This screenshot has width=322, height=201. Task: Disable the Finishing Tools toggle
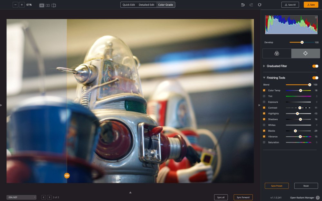pyautogui.click(x=315, y=78)
